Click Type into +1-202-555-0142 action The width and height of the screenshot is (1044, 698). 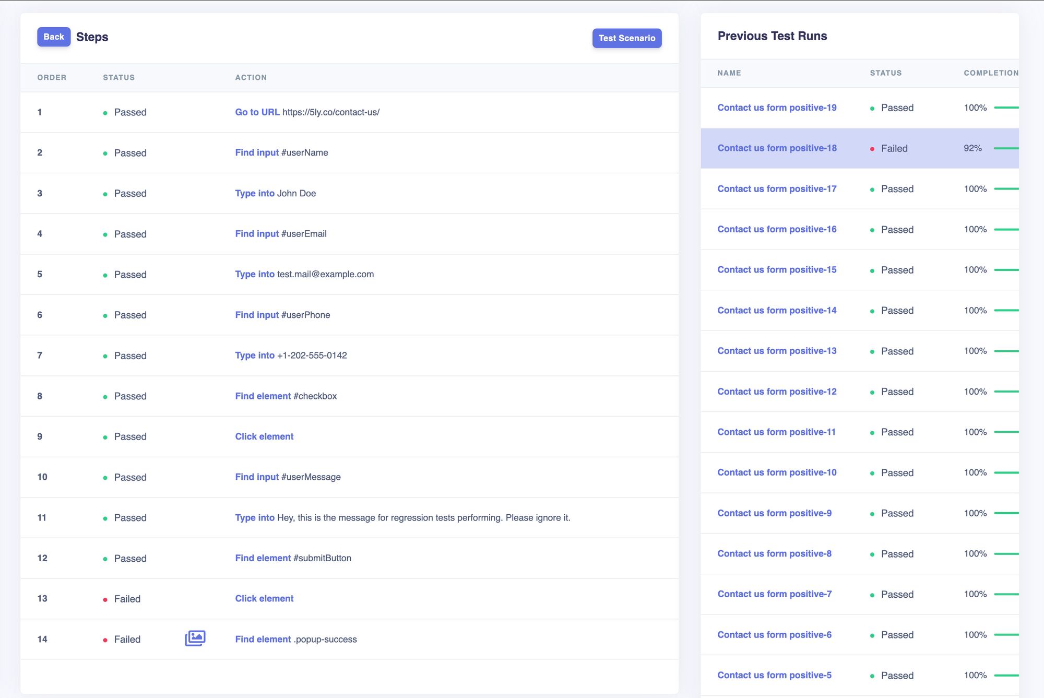(291, 356)
